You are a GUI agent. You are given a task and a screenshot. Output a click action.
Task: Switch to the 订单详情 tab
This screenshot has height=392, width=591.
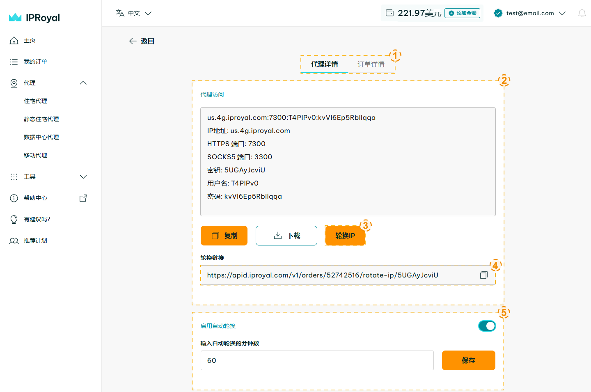pos(371,64)
